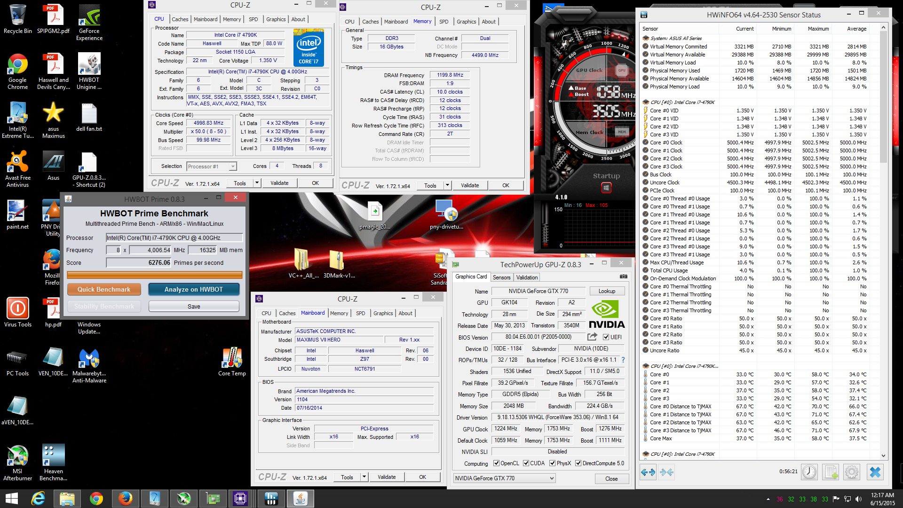Toggle the DirectCompute 5.0 checkbox
The height and width of the screenshot is (508, 903).
(x=578, y=463)
